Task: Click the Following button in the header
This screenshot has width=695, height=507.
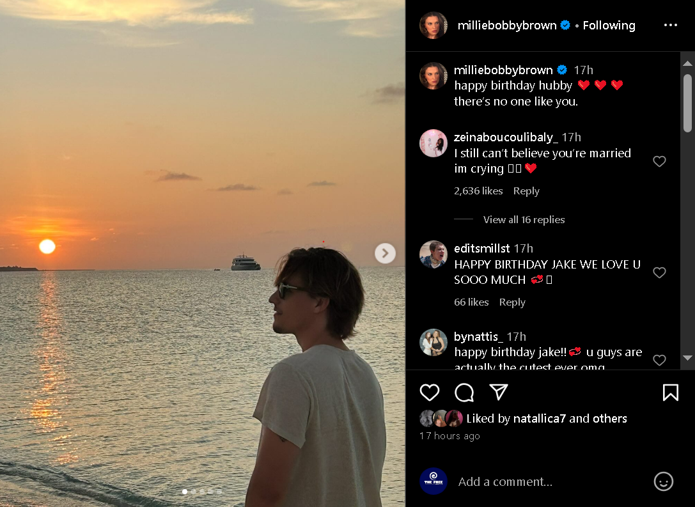Action: 609,26
